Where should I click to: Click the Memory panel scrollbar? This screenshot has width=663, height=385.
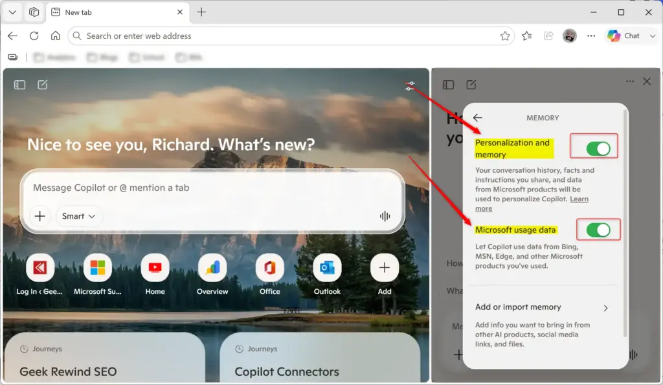tap(625, 223)
